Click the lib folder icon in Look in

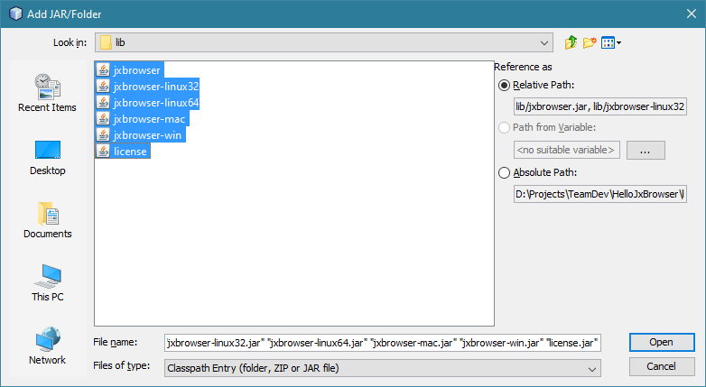tap(106, 42)
